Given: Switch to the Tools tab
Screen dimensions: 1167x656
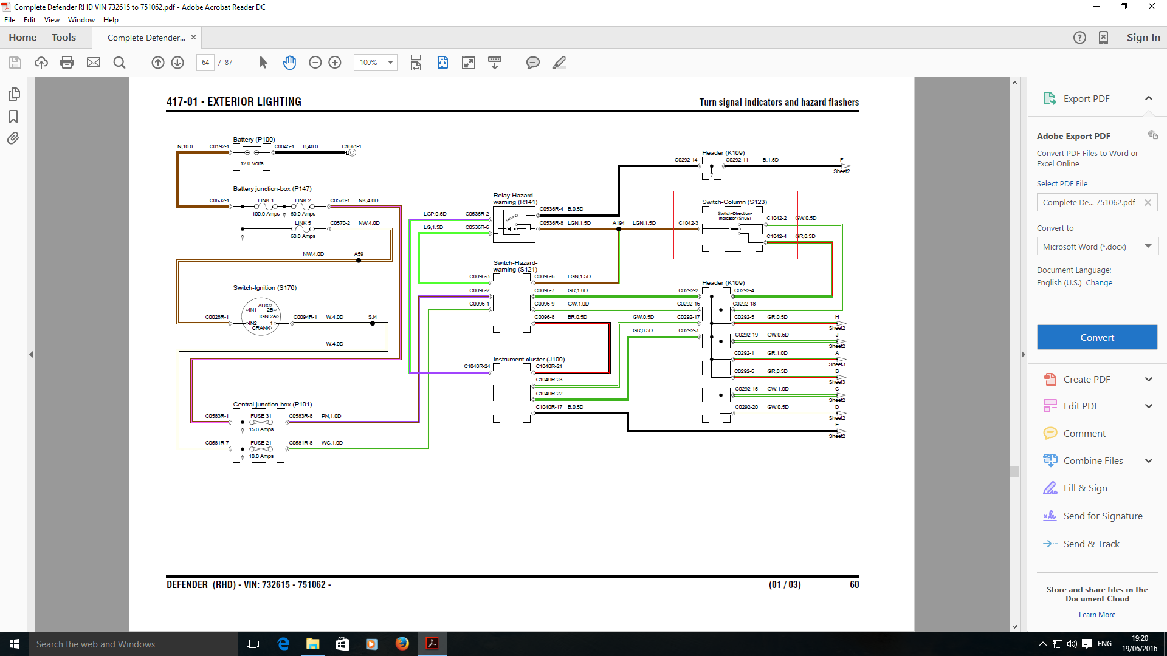Looking at the screenshot, I should tap(64, 38).
